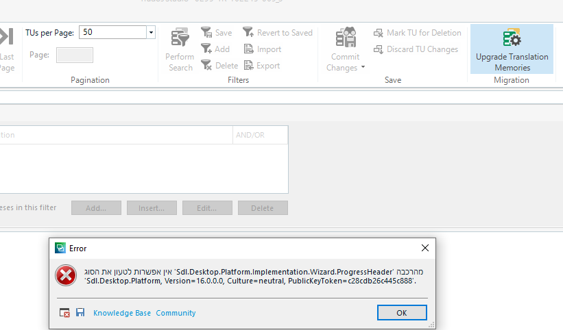Viewport: 563px width, 330px height.
Task: Click the Migration group label
Action: coord(512,80)
